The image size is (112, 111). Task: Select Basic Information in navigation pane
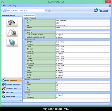pos(12,80)
